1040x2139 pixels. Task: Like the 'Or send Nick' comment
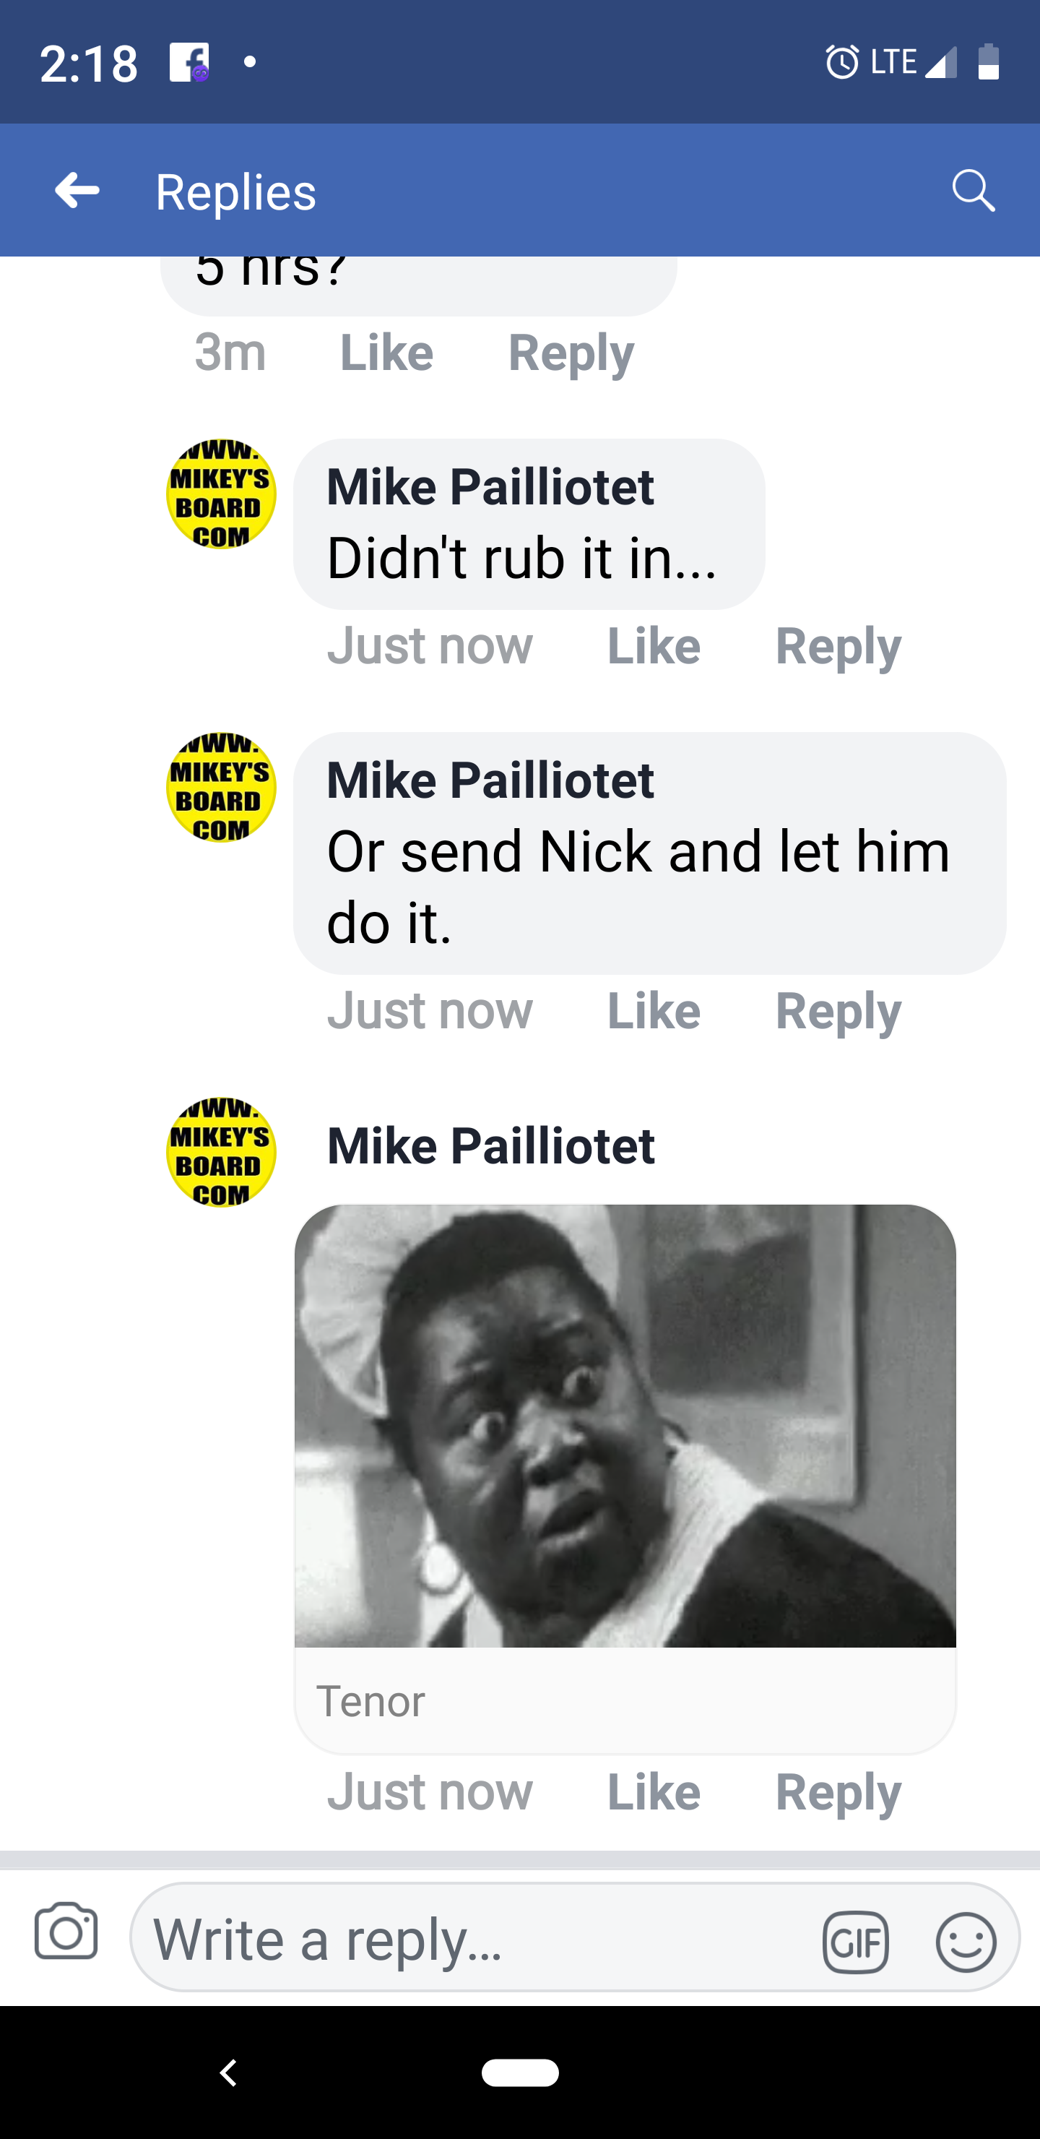[x=654, y=1010]
